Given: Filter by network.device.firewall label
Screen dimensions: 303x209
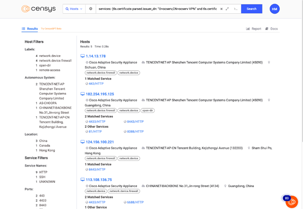Looking at the screenshot, I should 55,61.
